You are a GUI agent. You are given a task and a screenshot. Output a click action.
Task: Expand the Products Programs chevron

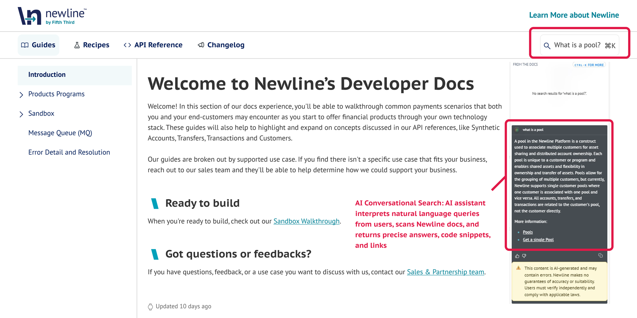pyautogui.click(x=21, y=94)
